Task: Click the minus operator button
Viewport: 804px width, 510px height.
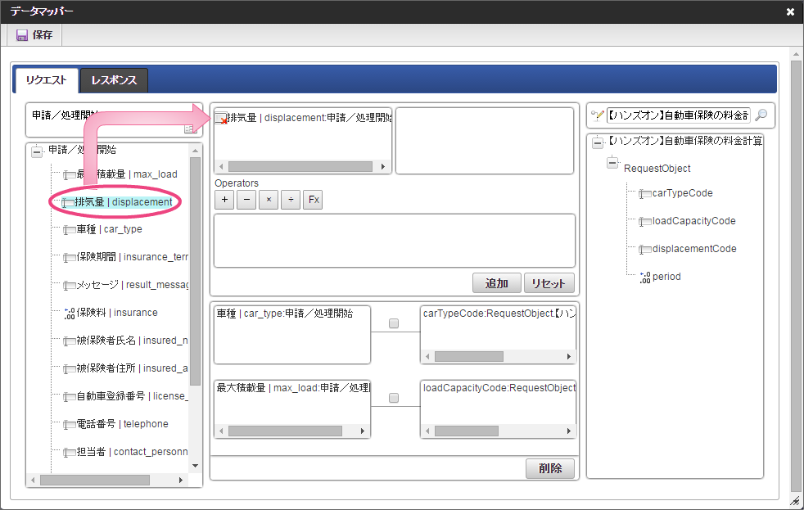Action: [x=246, y=200]
